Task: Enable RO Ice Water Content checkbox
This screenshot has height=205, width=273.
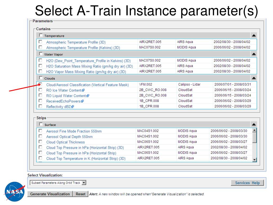Action: click(x=41, y=90)
